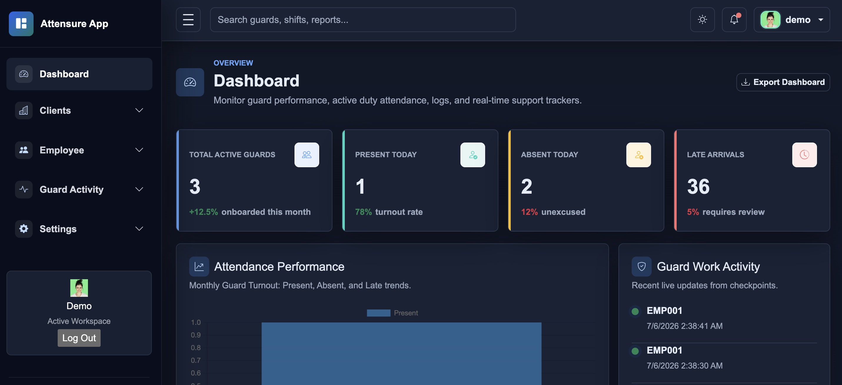Click the Dashboard speedometer icon in sidebar
This screenshot has height=385, width=842.
tap(24, 74)
